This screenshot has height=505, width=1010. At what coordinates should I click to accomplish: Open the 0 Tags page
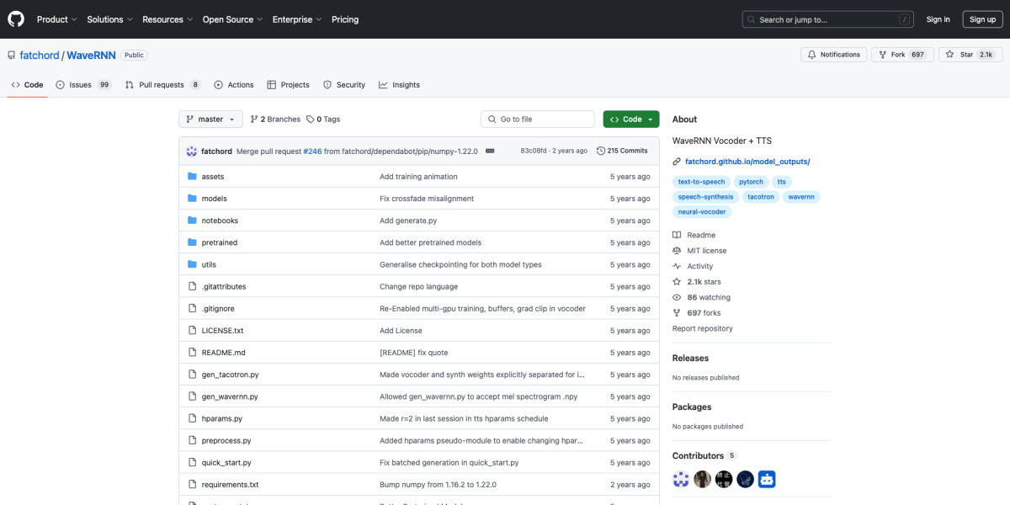(x=324, y=120)
